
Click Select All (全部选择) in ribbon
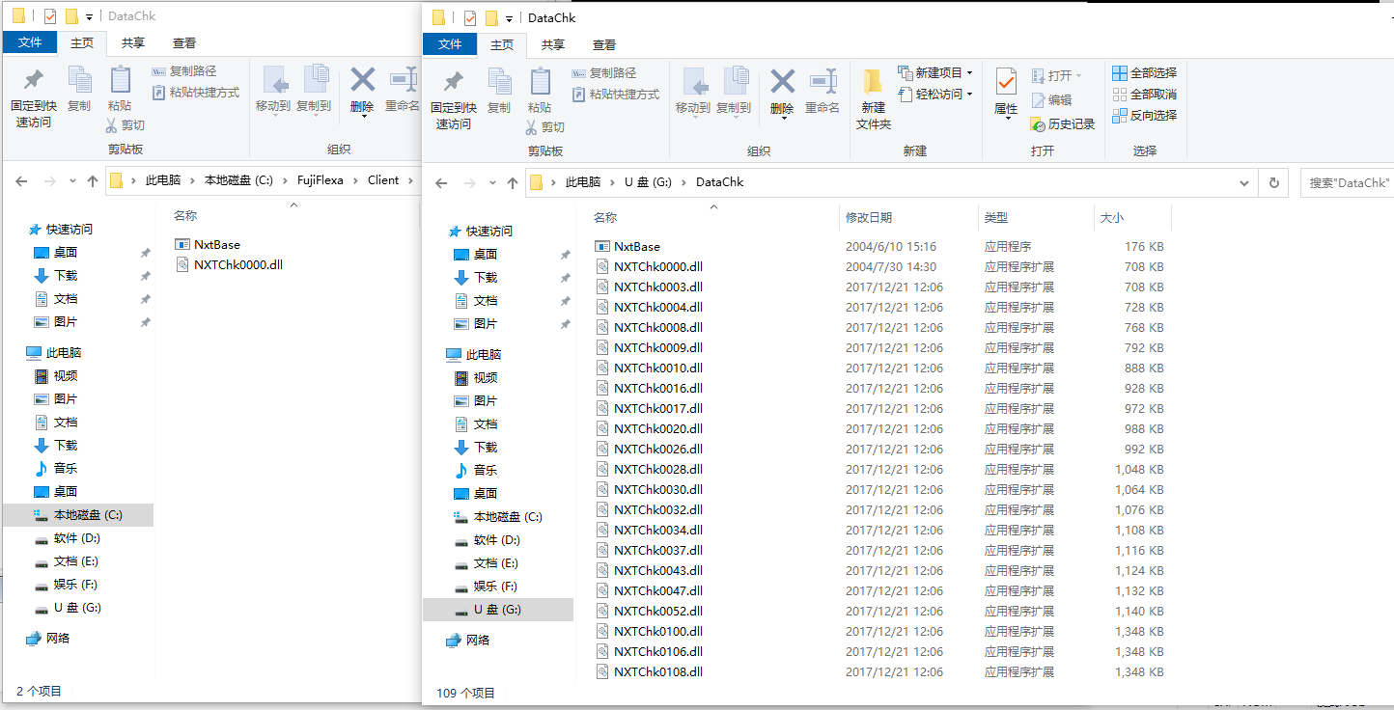point(1145,73)
